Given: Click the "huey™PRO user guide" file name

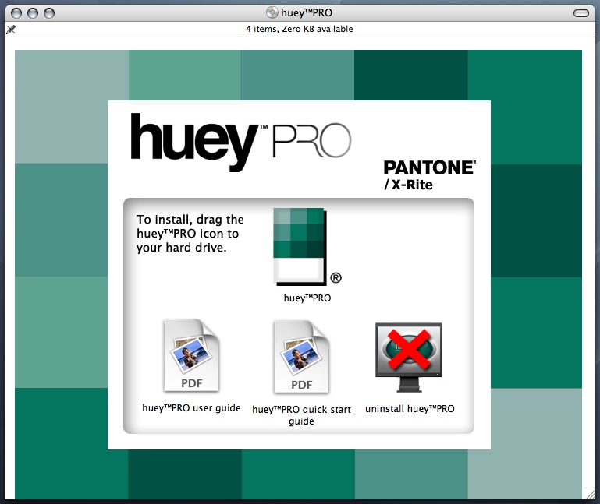Looking at the screenshot, I should (191, 408).
